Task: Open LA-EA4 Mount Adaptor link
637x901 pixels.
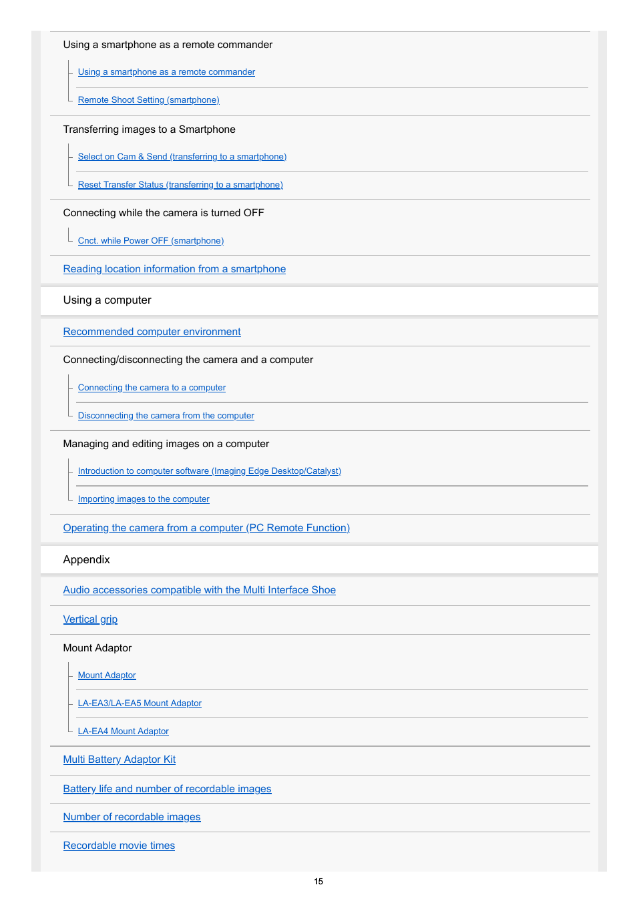Action: point(124,731)
